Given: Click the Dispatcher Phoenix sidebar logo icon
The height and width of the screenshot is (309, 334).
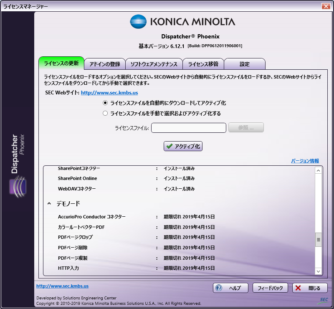Looking at the screenshot, I should click(x=18, y=187).
